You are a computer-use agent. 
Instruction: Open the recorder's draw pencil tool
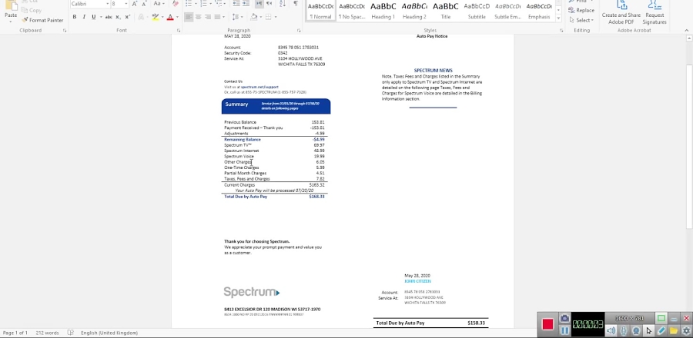pyautogui.click(x=661, y=330)
